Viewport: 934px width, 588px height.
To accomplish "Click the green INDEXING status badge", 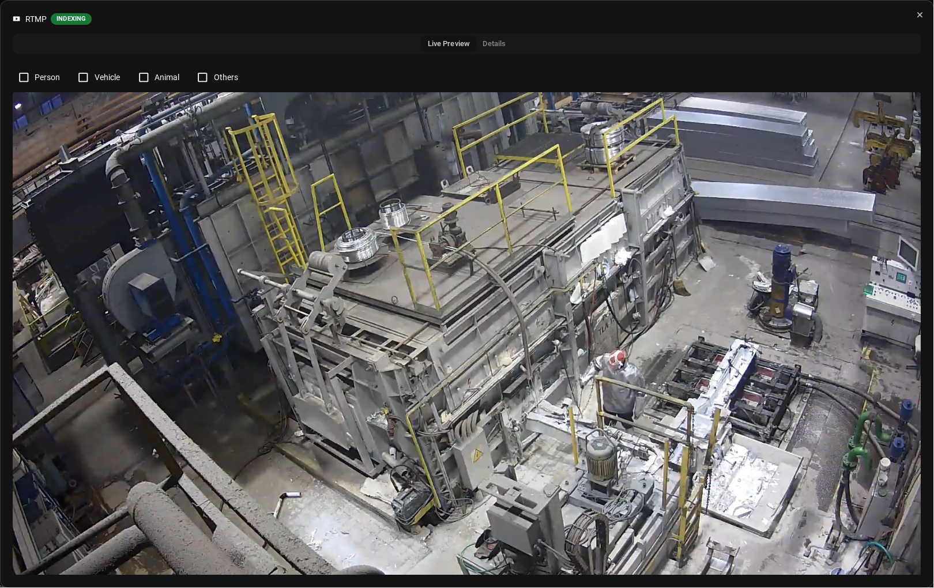I will (x=71, y=19).
